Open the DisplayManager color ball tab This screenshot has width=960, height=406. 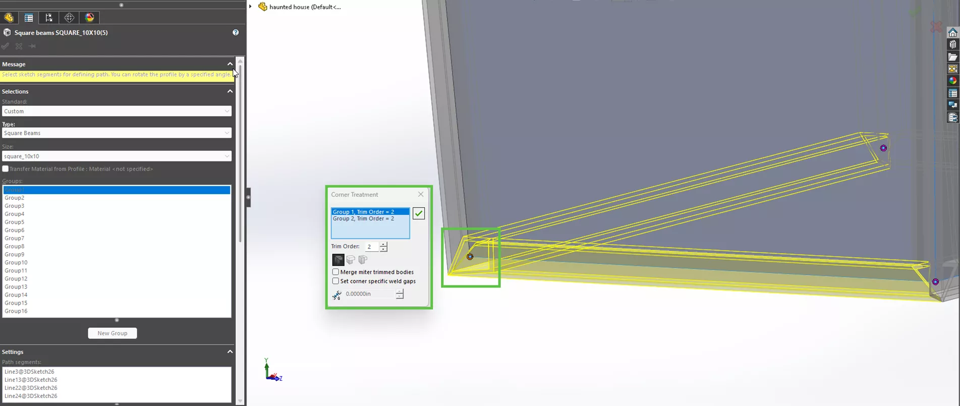tap(89, 18)
